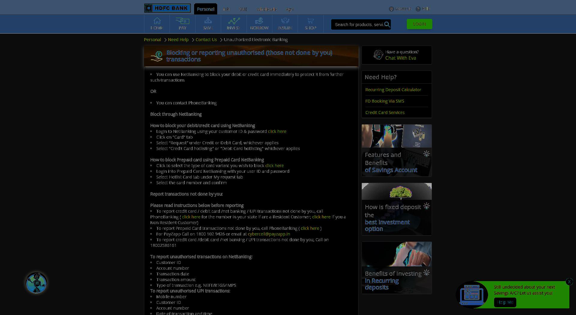Viewport: 576px width, 315px height.
Task: Click the green LOGIN button
Action: click(419, 24)
